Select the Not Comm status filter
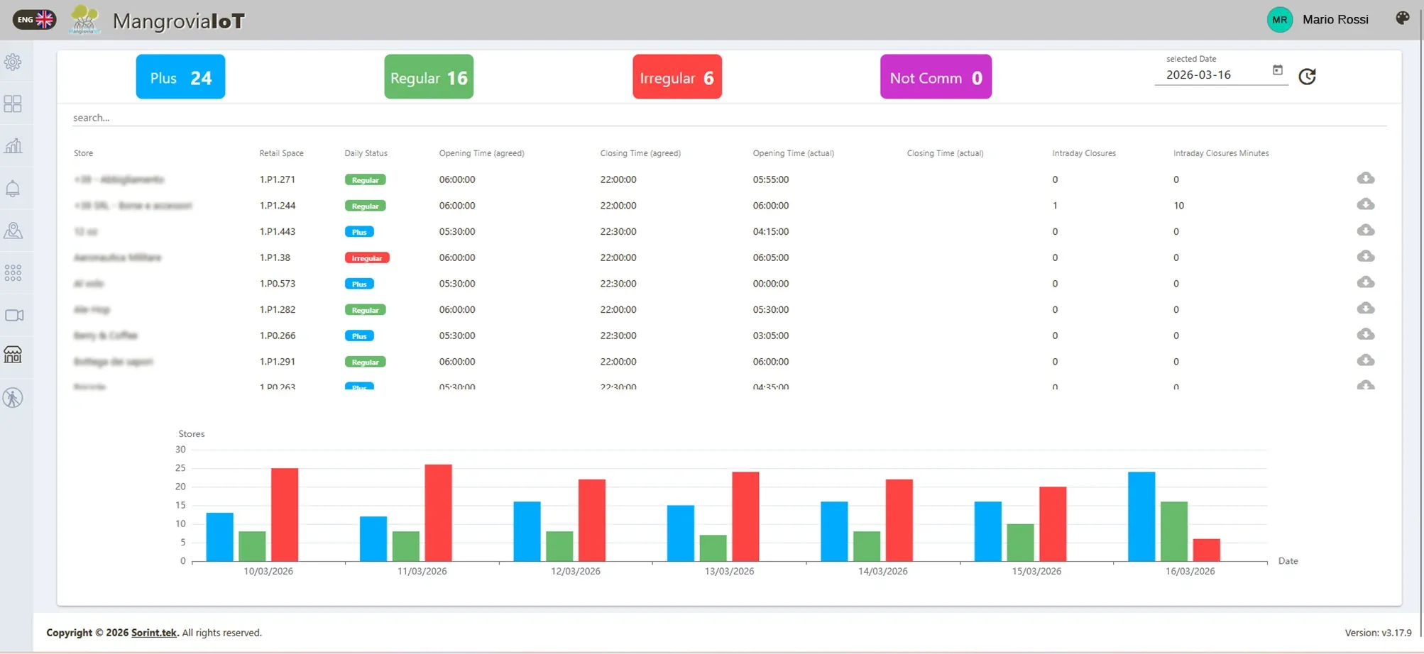1424x654 pixels. (x=935, y=77)
